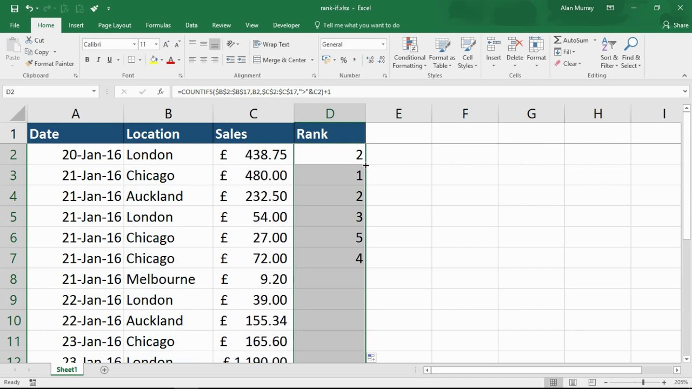This screenshot has height=389, width=692.
Task: Click the New Sheet plus button
Action: coord(104,370)
